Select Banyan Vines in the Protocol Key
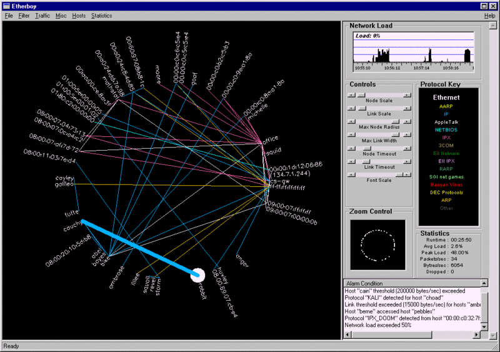This screenshot has width=500, height=352. tap(446, 184)
